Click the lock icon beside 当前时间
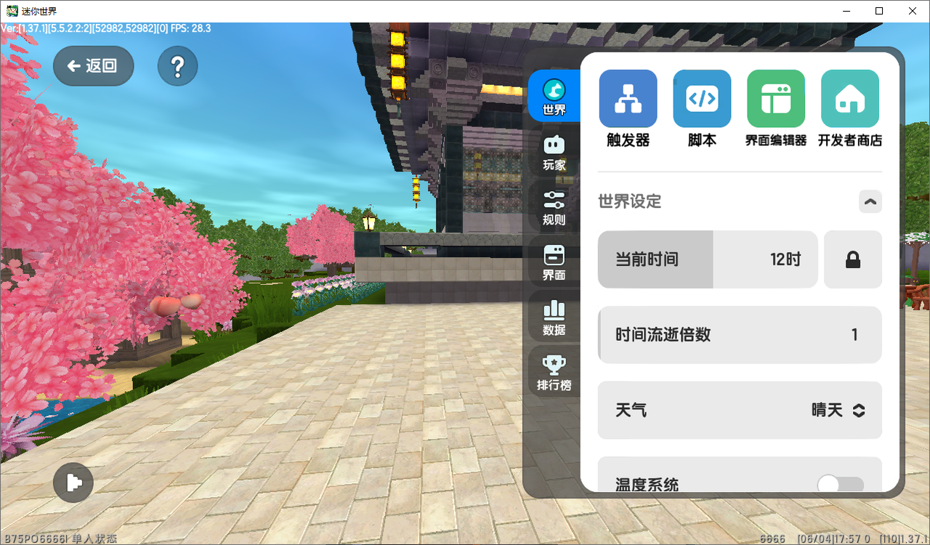The image size is (930, 545). (853, 259)
